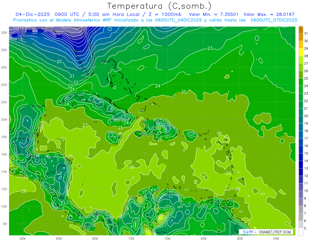Click the blue legend swatch between 15 and 16
This screenshot has width=313, height=242.
pyautogui.click(x=301, y=150)
